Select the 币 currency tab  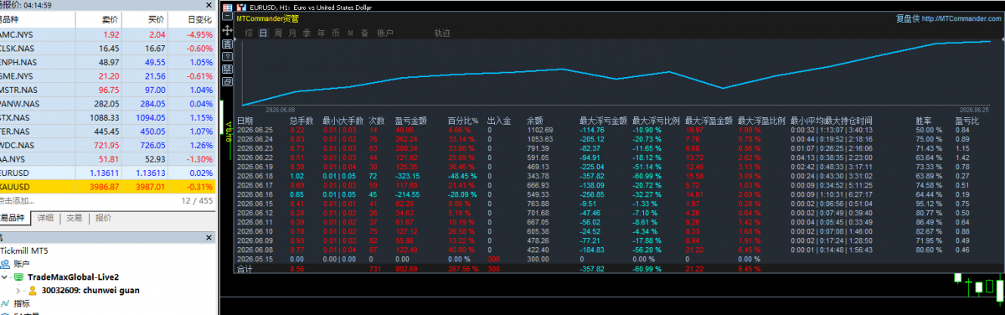tap(336, 34)
